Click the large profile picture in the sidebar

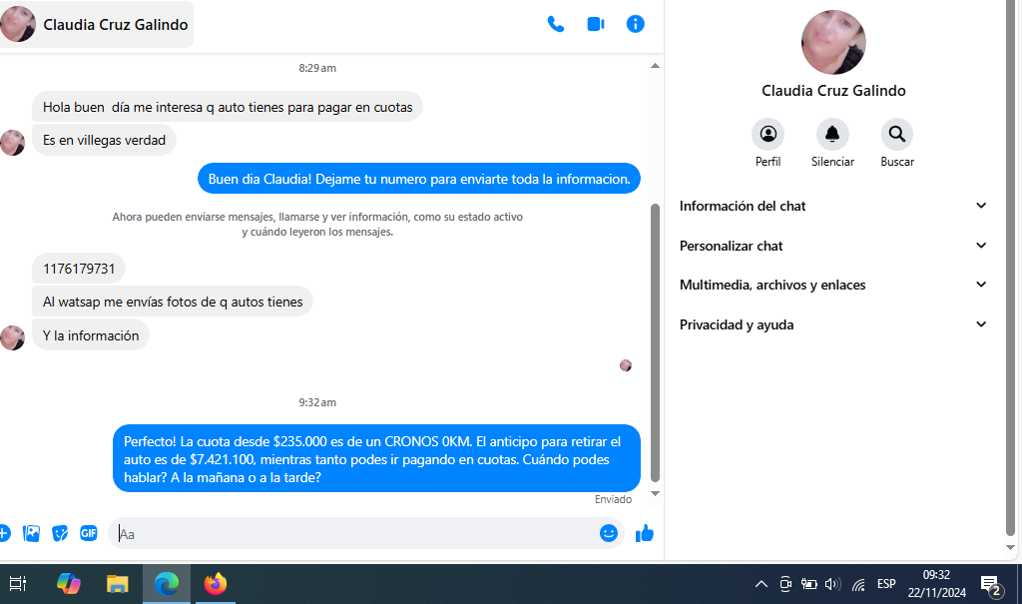point(833,42)
